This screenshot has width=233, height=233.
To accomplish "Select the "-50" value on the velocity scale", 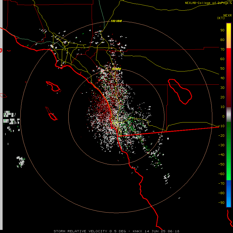I will (221, 164).
